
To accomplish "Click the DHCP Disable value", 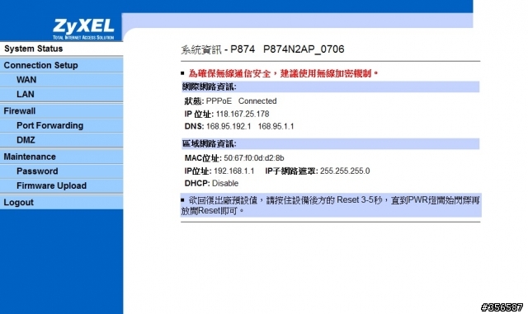I will tap(225, 184).
